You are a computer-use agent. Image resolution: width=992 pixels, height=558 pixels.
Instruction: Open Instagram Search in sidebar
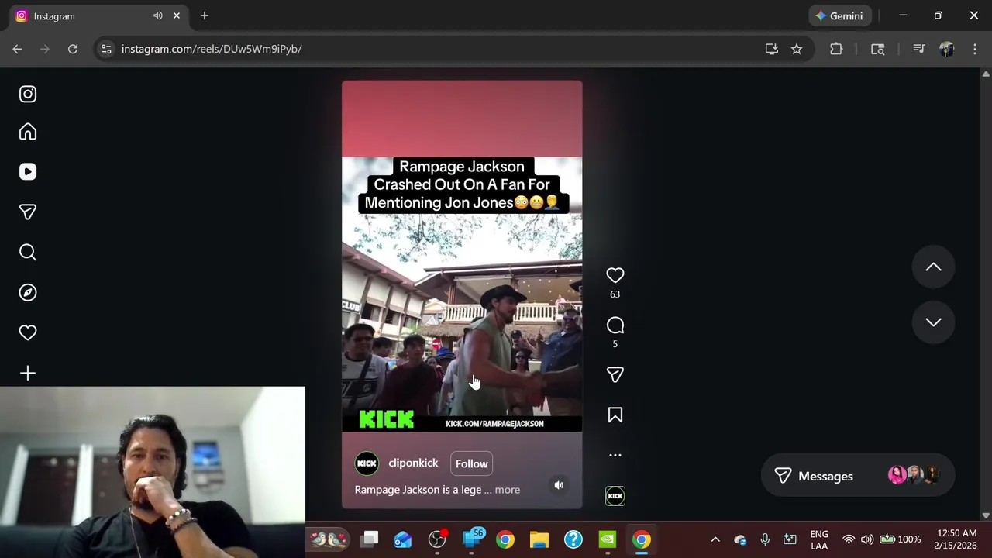point(28,252)
